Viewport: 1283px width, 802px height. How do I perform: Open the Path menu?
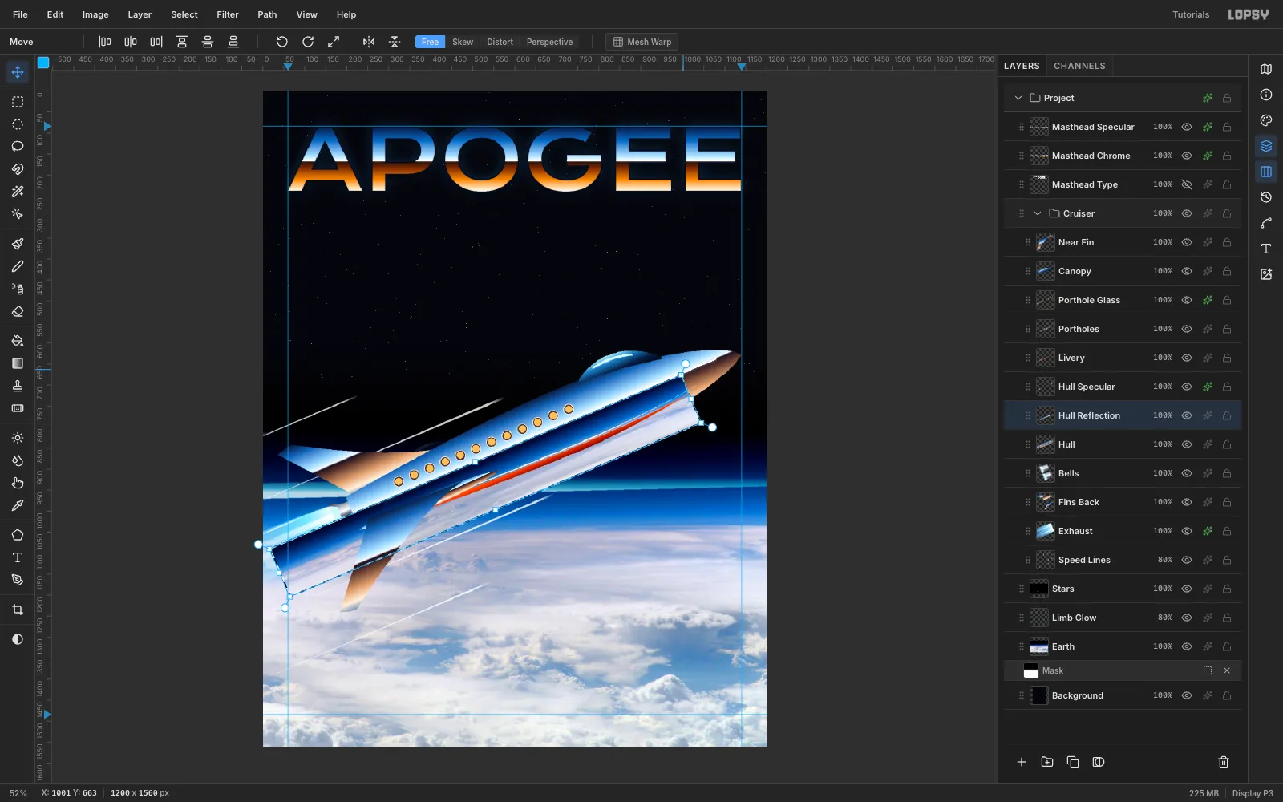(267, 14)
